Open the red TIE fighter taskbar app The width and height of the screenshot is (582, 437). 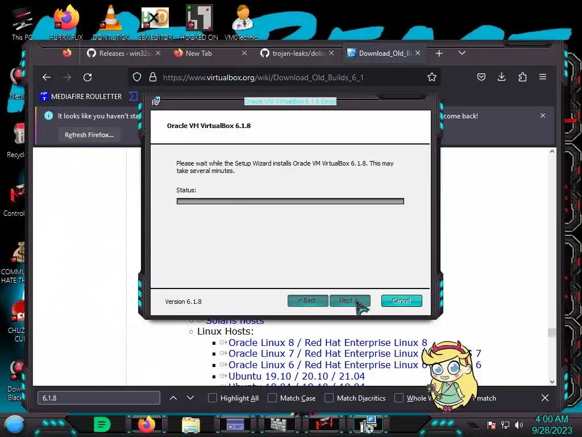[x=323, y=424]
